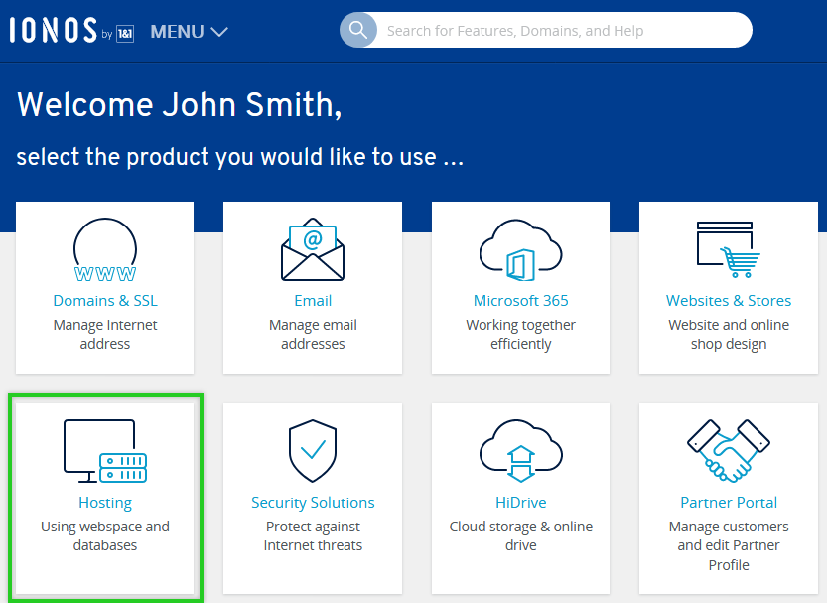Click the Security Solutions shield icon
The height and width of the screenshot is (603, 827).
tap(313, 451)
